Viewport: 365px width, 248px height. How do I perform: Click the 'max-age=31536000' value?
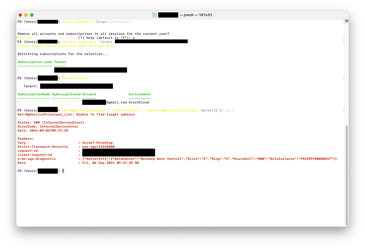[x=98, y=147]
